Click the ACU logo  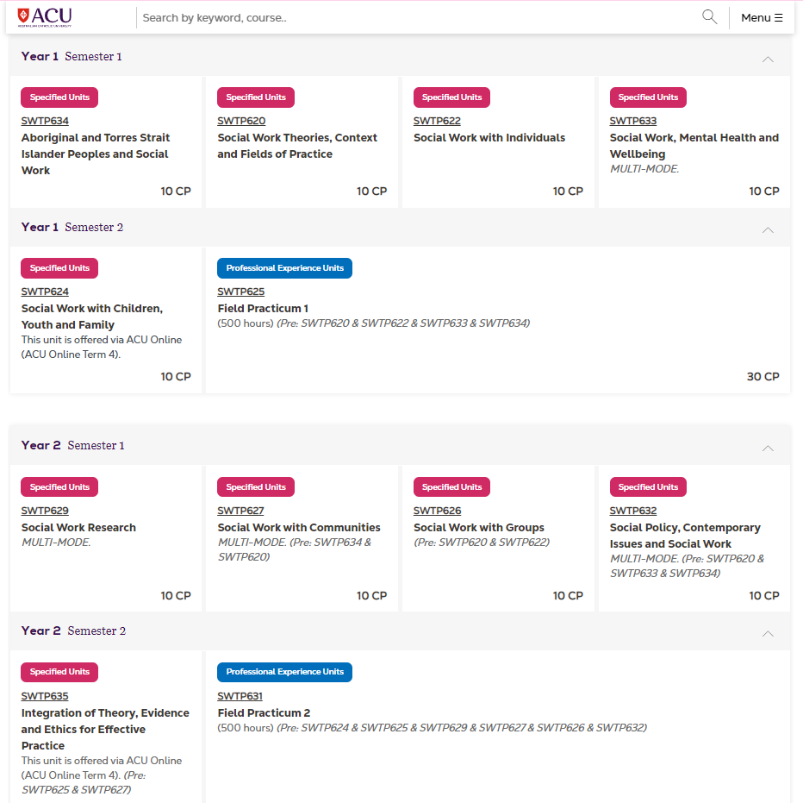tap(45, 17)
